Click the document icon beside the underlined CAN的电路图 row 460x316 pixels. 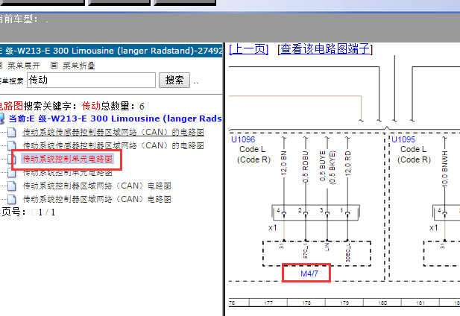tap(12, 132)
